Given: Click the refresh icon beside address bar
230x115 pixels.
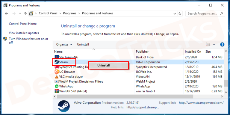Looking at the screenshot, I should pos(180,13).
